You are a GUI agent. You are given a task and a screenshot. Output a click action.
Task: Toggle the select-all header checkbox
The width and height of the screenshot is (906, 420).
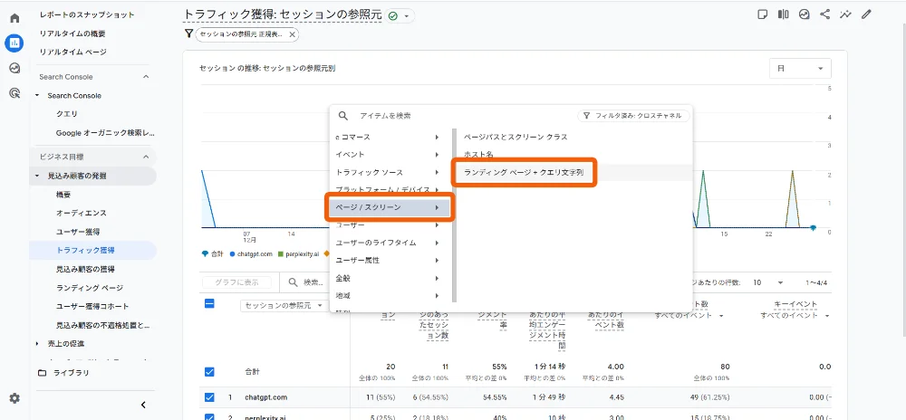coord(209,304)
